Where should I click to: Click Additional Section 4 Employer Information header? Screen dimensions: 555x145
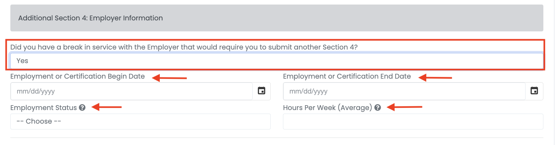91,18
